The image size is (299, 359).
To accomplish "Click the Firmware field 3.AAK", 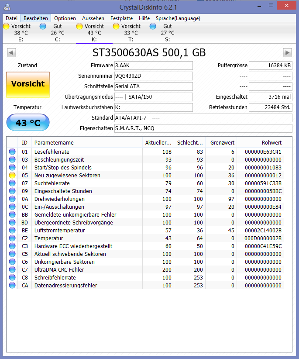I will click(x=154, y=66).
